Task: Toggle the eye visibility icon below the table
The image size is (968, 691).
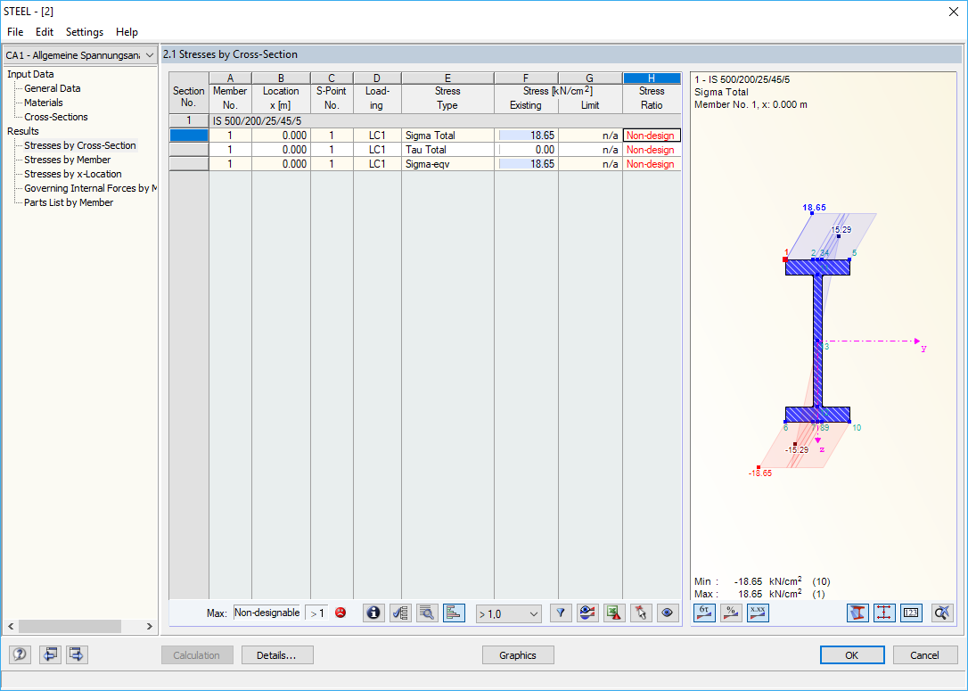Action: click(x=668, y=613)
